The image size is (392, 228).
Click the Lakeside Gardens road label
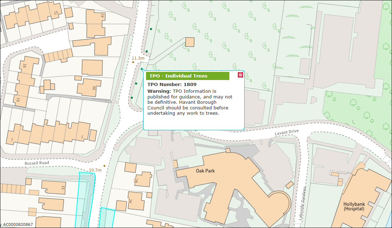302,203
